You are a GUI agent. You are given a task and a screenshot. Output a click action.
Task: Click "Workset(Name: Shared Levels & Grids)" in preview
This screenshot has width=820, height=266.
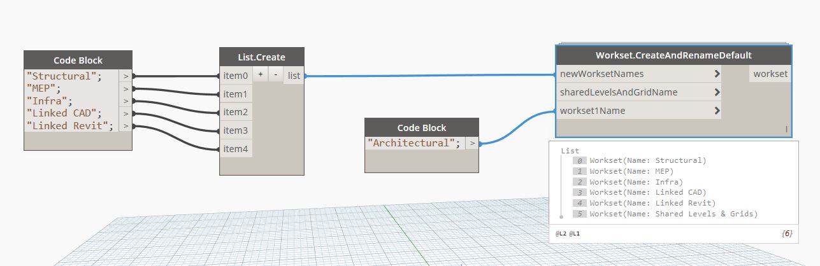click(x=674, y=214)
